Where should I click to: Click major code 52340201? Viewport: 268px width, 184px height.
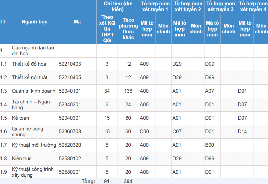pos(70,104)
